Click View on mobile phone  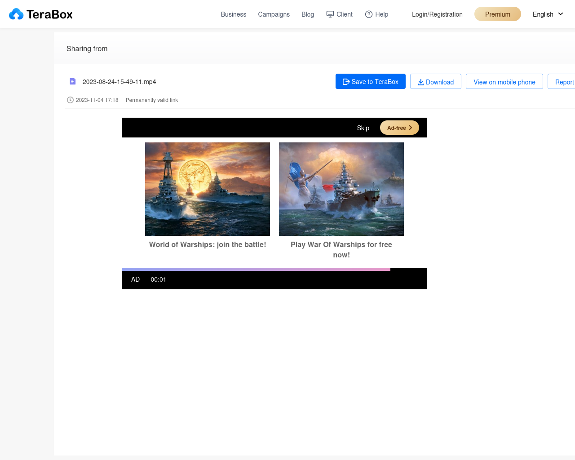point(504,81)
